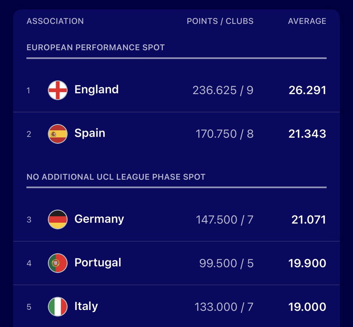Select the No Additional UCL League Phase Spot heading
This screenshot has height=327, width=353.
116,177
